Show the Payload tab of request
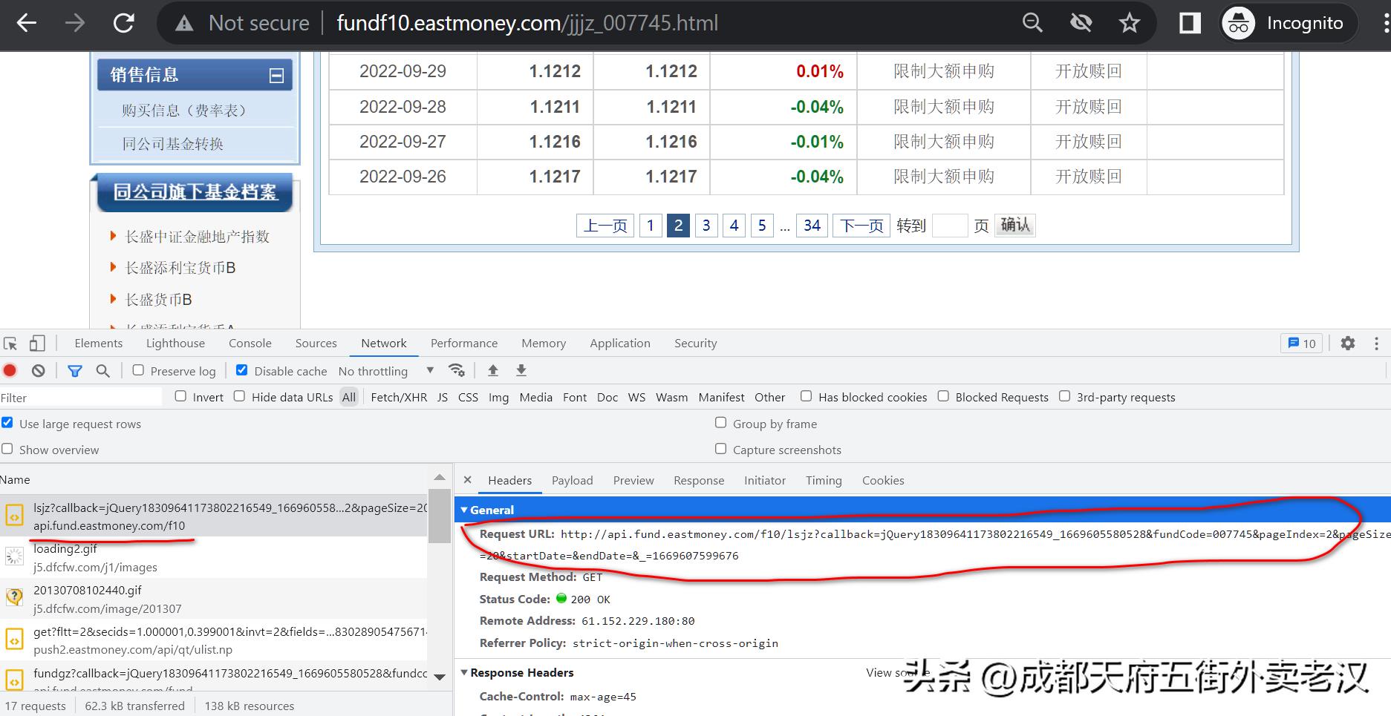 pyautogui.click(x=572, y=481)
